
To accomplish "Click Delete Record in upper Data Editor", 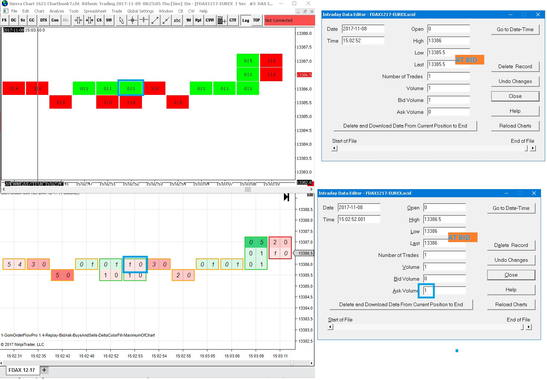I will tap(515, 66).
